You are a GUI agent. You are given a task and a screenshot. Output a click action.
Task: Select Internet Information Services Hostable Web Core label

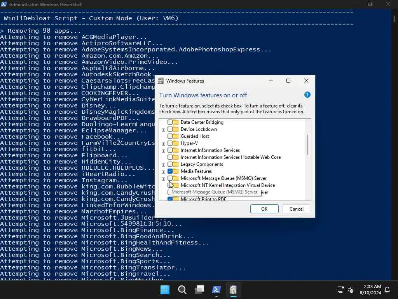click(x=230, y=157)
